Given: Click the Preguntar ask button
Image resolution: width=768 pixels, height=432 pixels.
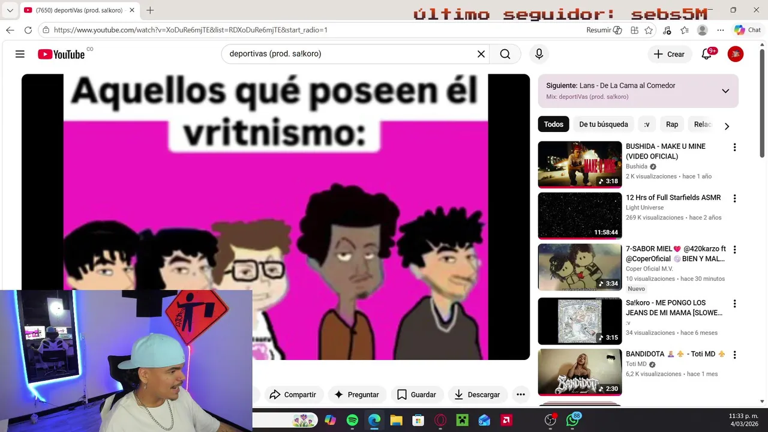Looking at the screenshot, I should pos(356,394).
